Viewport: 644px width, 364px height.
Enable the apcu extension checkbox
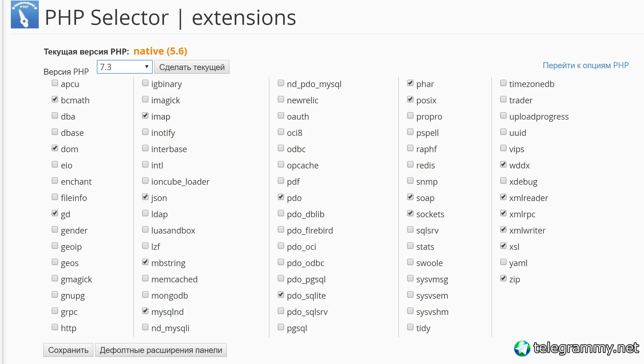coord(55,83)
